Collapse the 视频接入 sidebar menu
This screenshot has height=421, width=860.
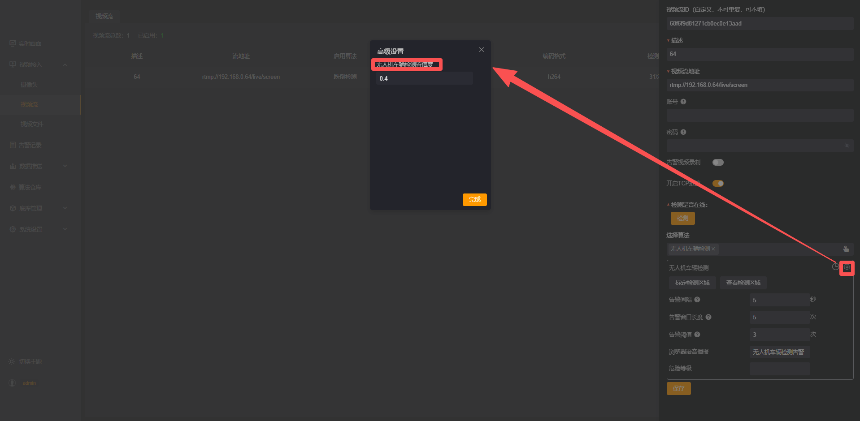pyautogui.click(x=65, y=65)
